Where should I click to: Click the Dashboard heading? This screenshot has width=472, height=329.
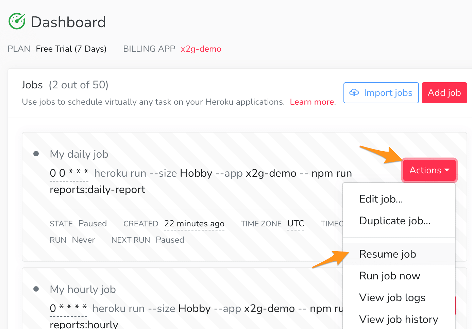[x=68, y=22]
